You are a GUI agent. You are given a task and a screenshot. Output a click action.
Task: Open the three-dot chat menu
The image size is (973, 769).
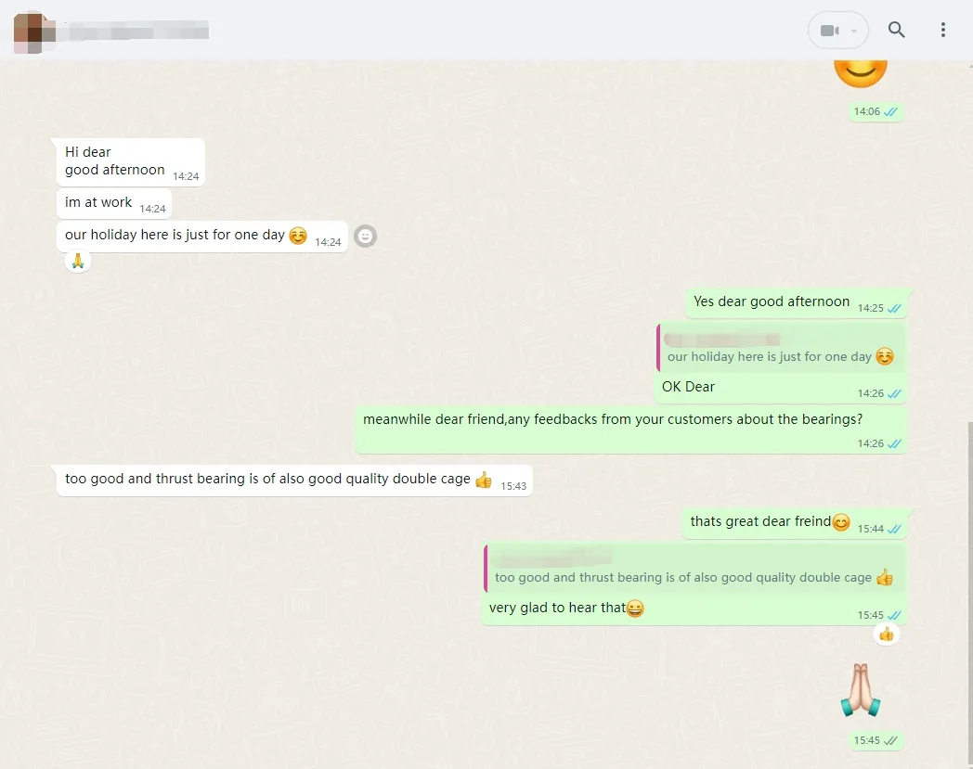coord(942,30)
